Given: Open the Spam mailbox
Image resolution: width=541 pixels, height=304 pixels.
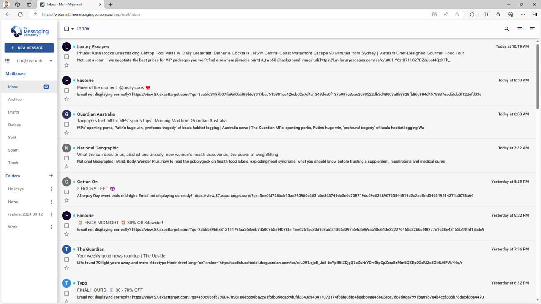Looking at the screenshot, I should click(x=29, y=150).
